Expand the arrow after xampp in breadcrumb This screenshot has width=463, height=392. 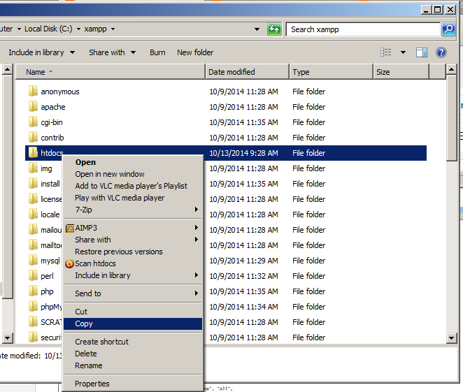pos(113,29)
